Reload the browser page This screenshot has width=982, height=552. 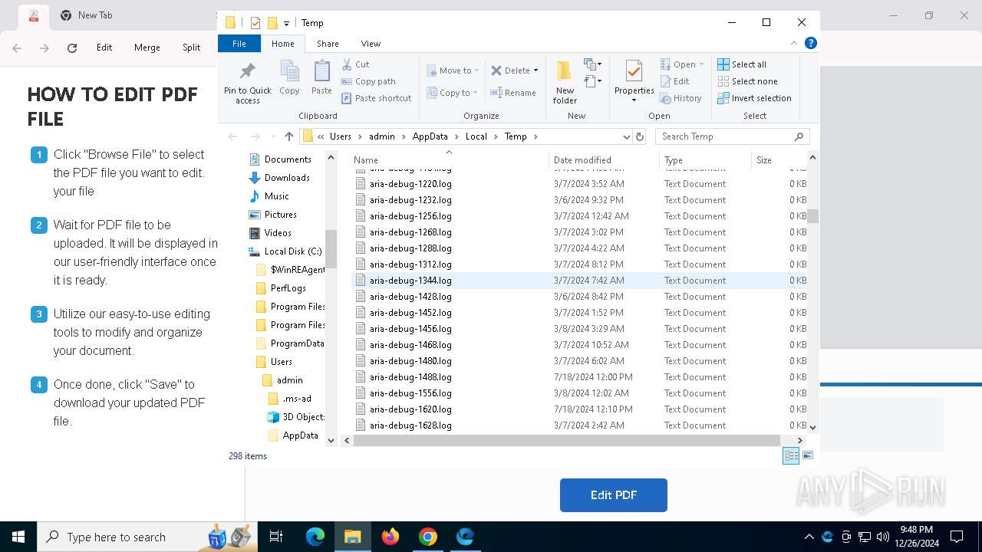coord(72,48)
